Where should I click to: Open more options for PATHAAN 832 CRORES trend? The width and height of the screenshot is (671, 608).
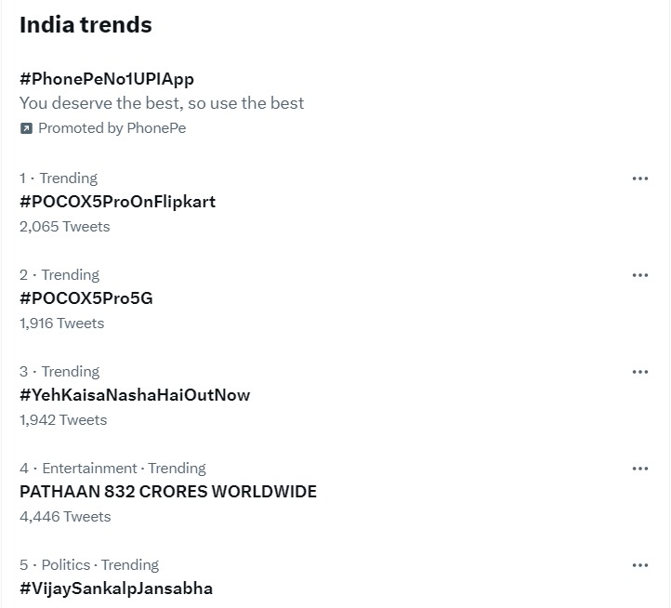coord(639,469)
